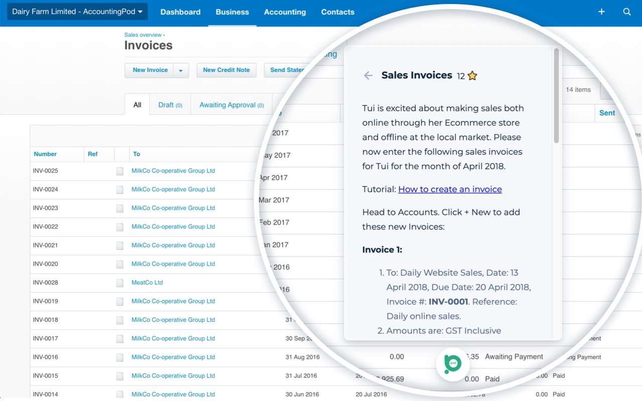Open the file icon for INV-0018
The height and width of the screenshot is (401, 642).
(x=120, y=320)
